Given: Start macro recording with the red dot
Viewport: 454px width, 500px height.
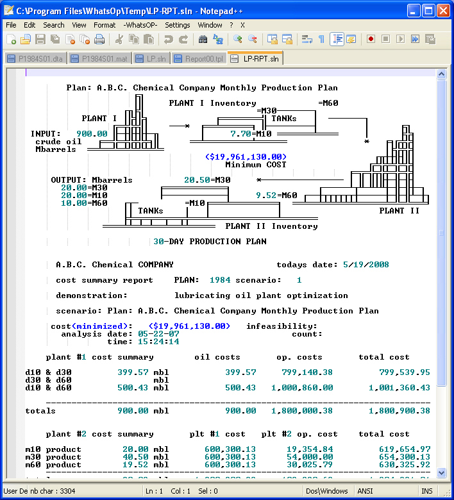Looking at the screenshot, I should 371,40.
